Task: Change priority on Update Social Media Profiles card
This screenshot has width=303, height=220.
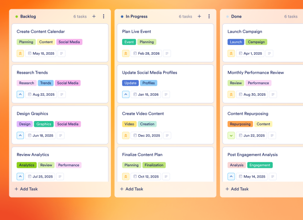Action: [126, 95]
